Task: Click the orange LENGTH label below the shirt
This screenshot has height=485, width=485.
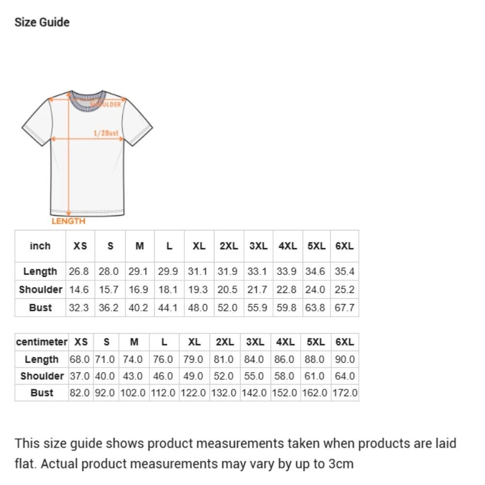Action: pyautogui.click(x=68, y=221)
